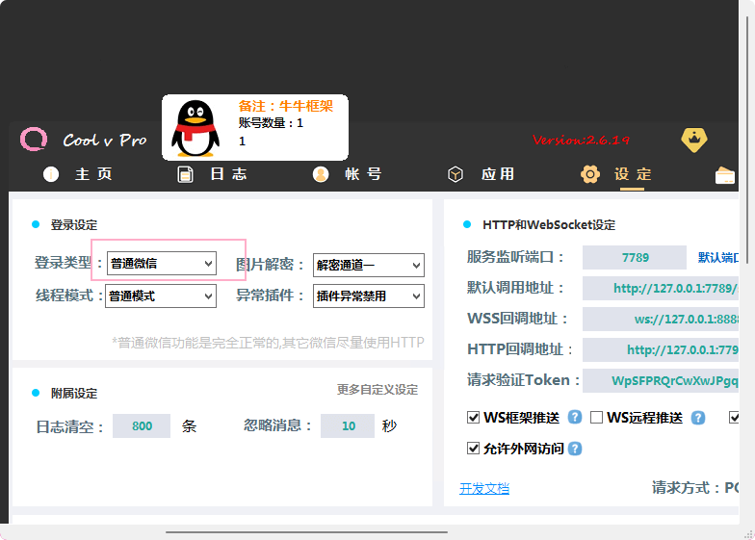Open the 图片解密 channel dropdown
The width and height of the screenshot is (755, 540).
pos(368,266)
